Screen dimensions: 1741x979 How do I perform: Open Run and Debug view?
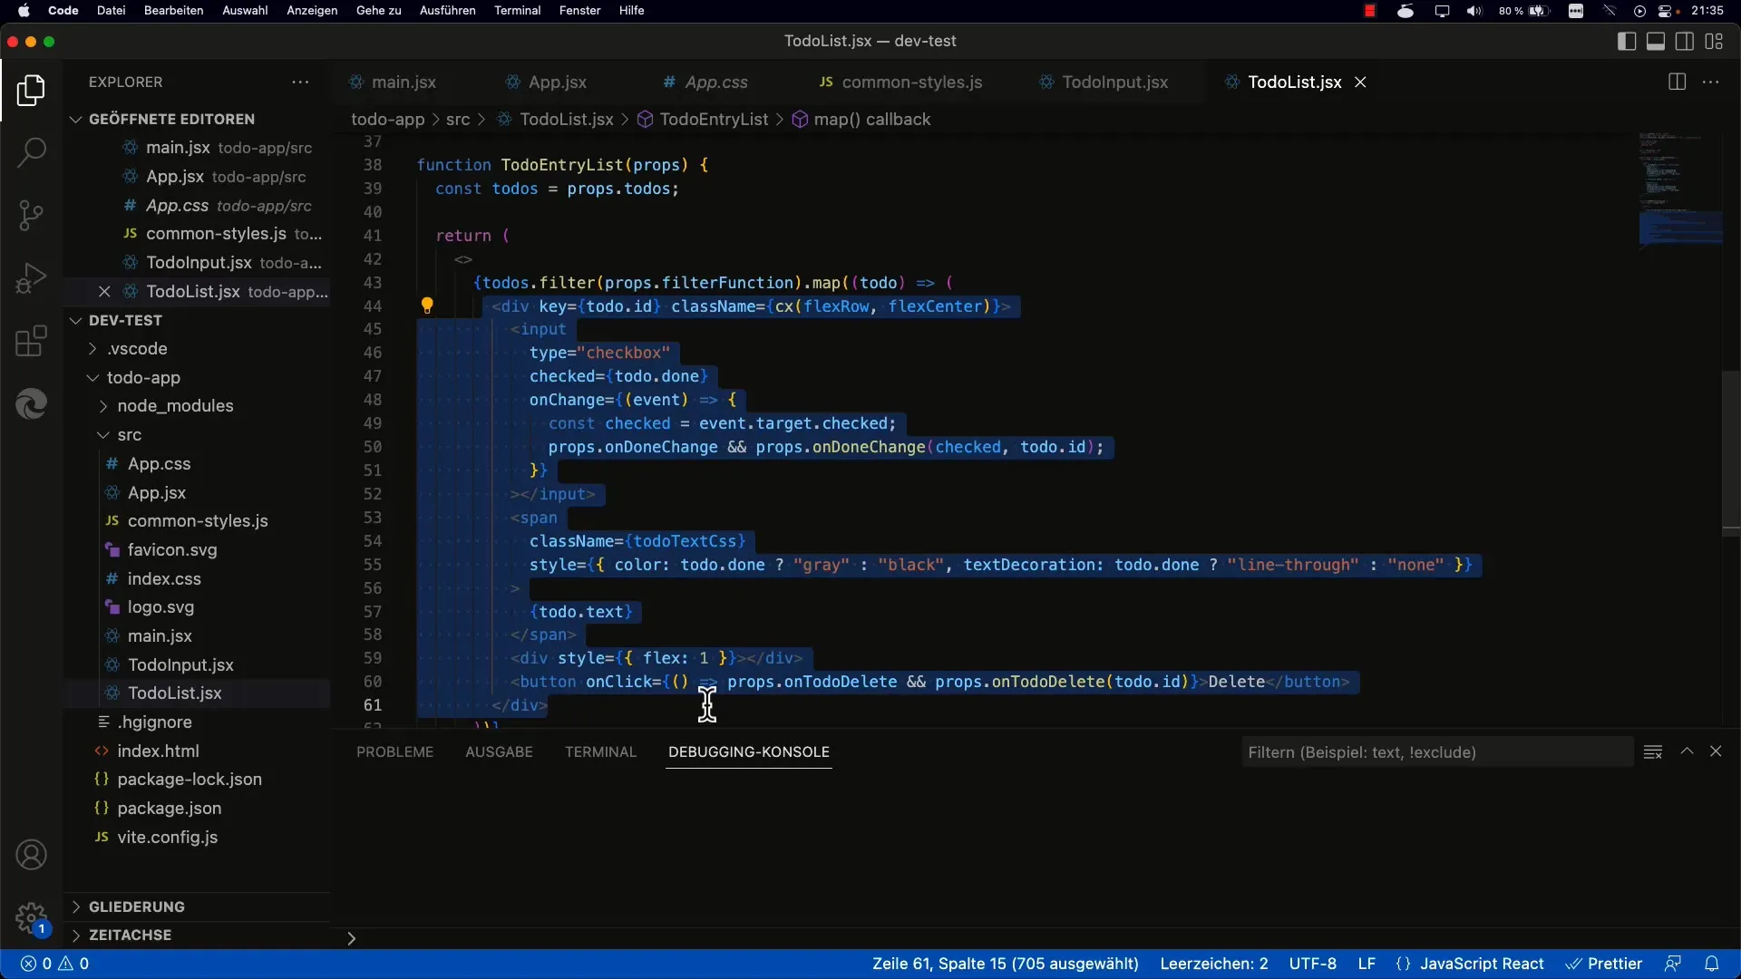click(x=31, y=278)
